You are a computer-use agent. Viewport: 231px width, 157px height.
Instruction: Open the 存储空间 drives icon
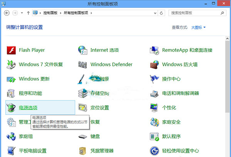tap(82, 93)
